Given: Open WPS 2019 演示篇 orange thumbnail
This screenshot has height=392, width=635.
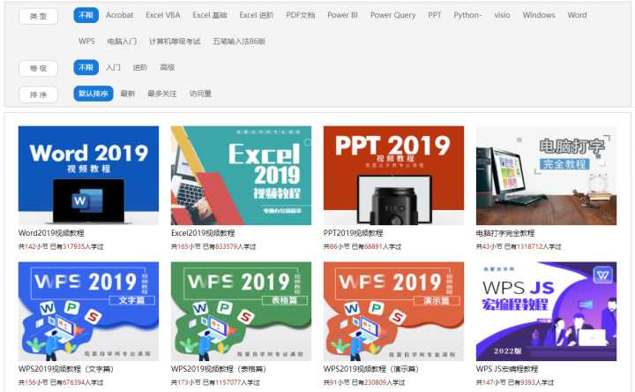Looking at the screenshot, I should click(393, 312).
